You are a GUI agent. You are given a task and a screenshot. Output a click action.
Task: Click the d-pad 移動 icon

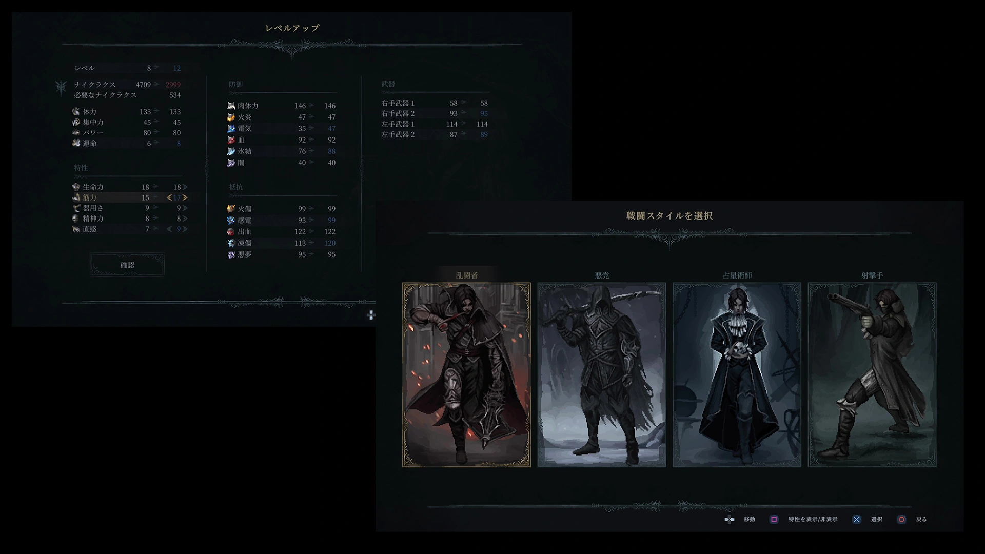pyautogui.click(x=729, y=519)
